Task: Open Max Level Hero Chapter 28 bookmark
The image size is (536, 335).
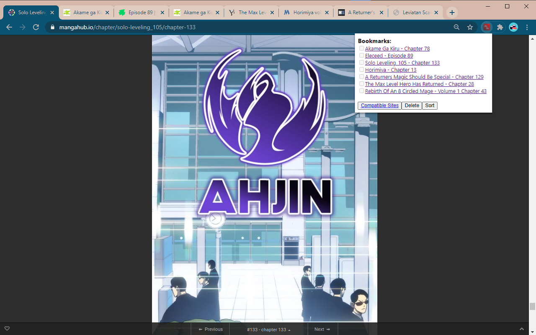Action: coord(420,84)
